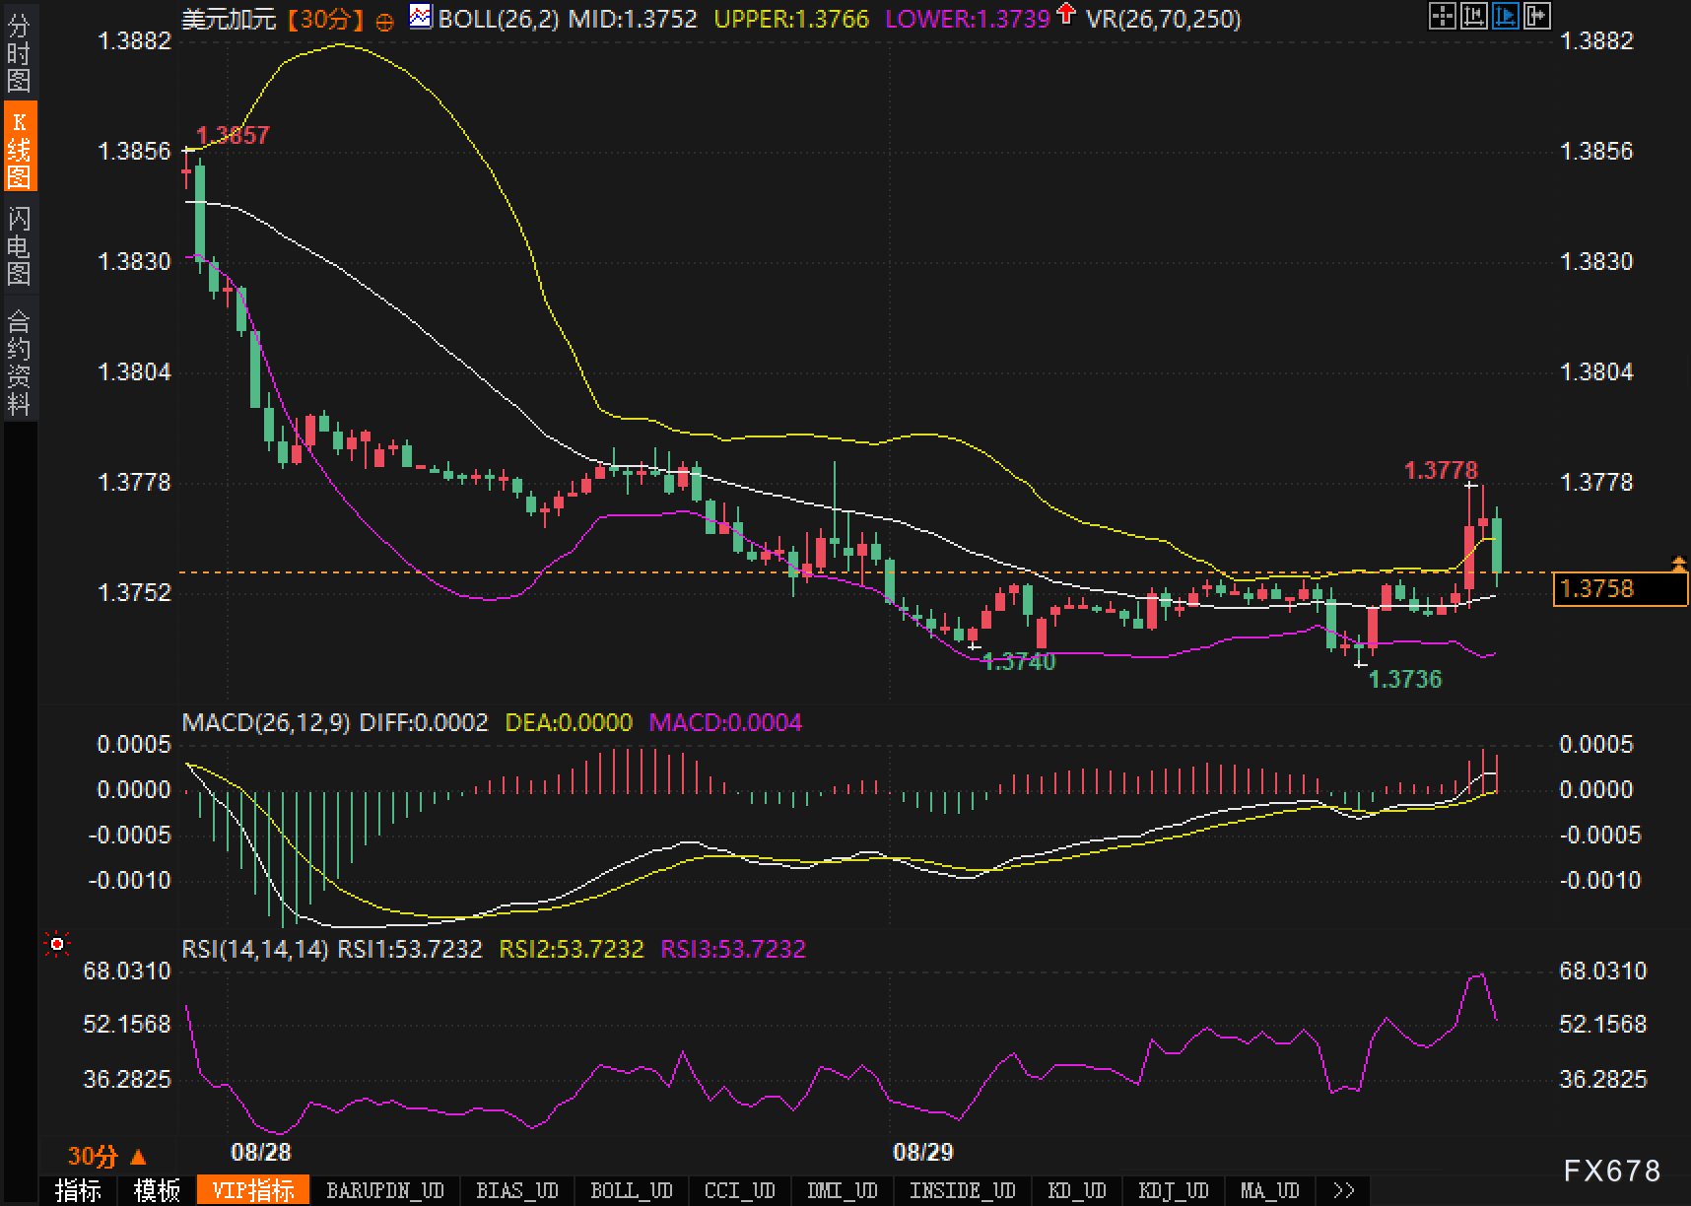This screenshot has height=1206, width=1691.
Task: Expand more indicators with the >> button
Action: tap(1343, 1190)
